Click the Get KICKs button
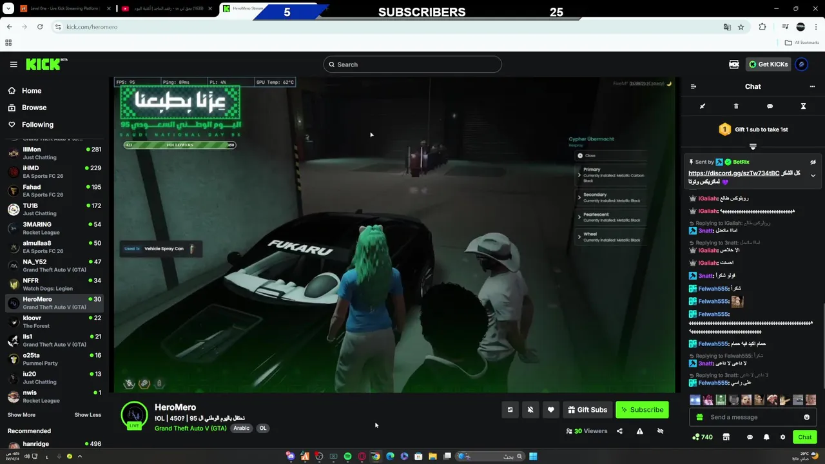Viewport: 825px width, 464px height. click(768, 64)
